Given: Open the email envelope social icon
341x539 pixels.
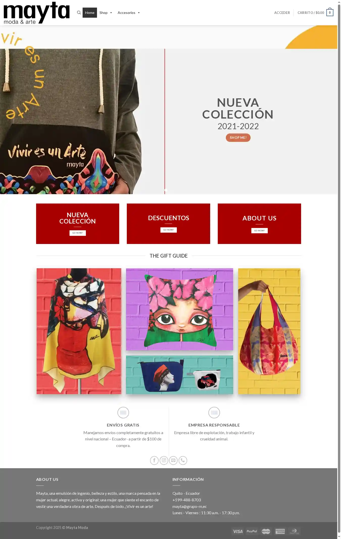Looking at the screenshot, I should pos(173,460).
